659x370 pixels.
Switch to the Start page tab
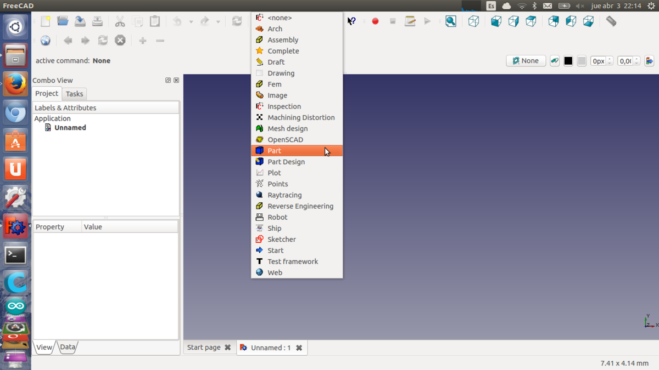coord(204,348)
